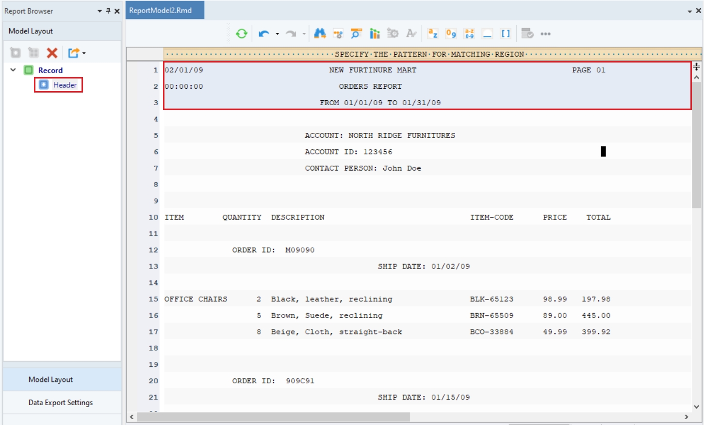Pin the Report Browser panel
The image size is (704, 425).
pos(108,11)
